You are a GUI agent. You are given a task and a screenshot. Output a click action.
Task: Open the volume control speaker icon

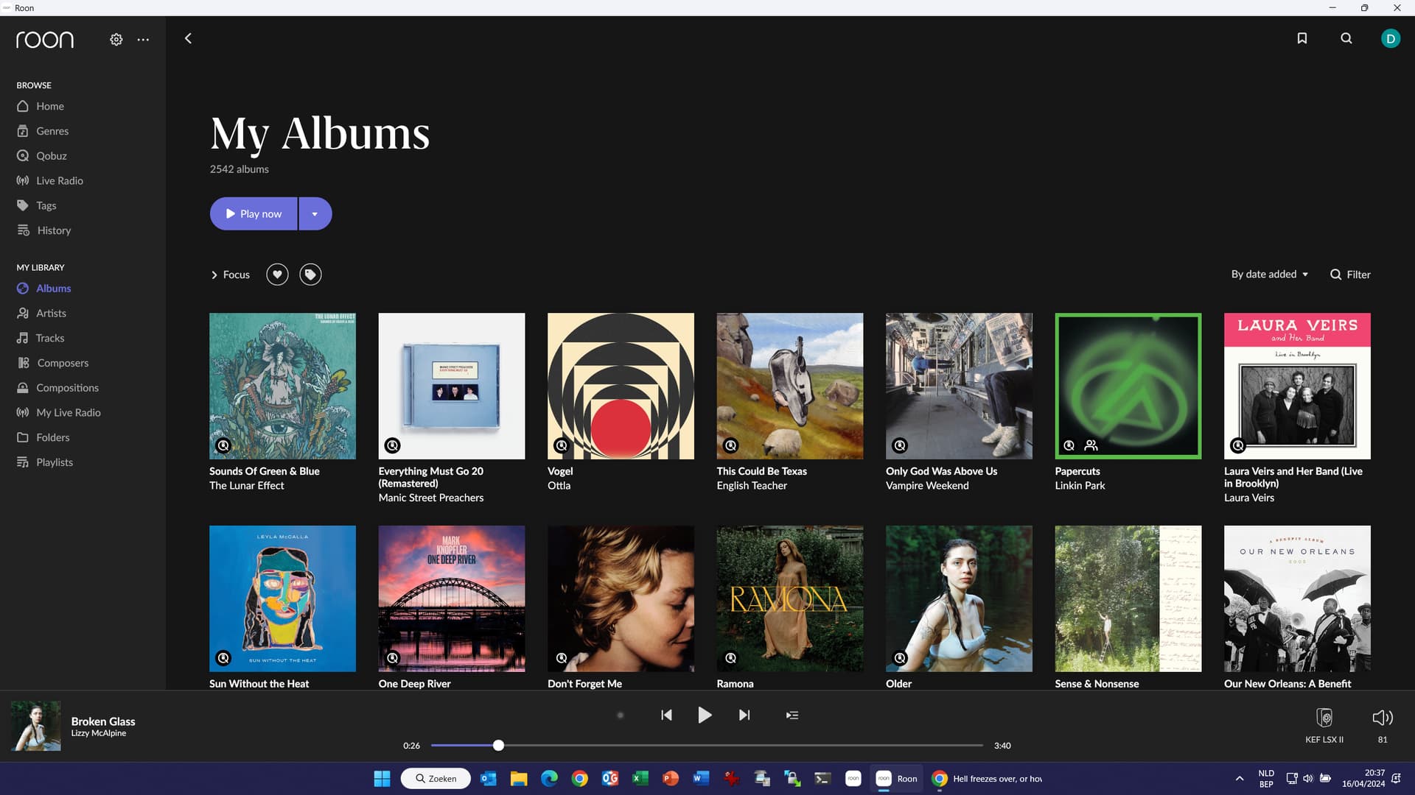[x=1383, y=718]
